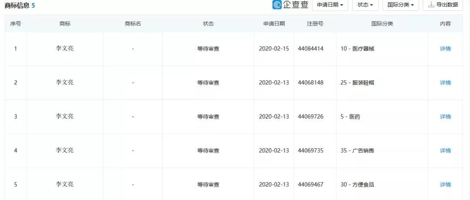This screenshot has width=470, height=200.
Task: Select registration number 44084414
Action: (x=311, y=49)
